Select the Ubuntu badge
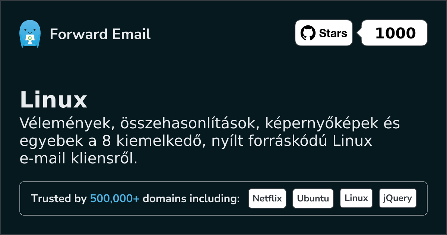Screen dimensions: 447x235 coord(313,198)
